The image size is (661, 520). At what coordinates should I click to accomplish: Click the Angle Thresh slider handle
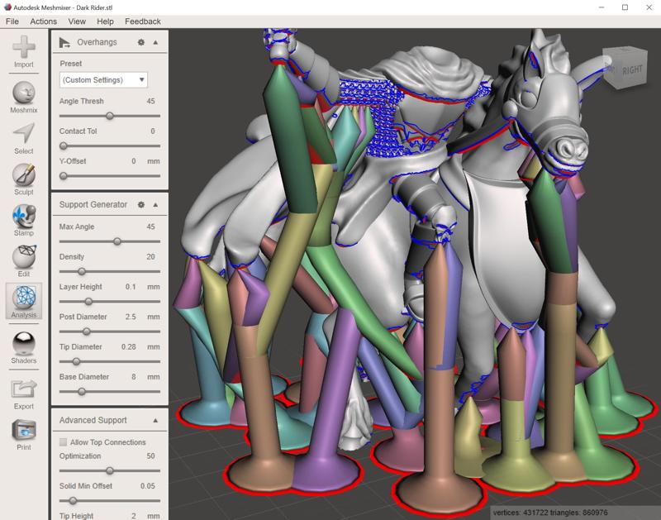pos(110,116)
